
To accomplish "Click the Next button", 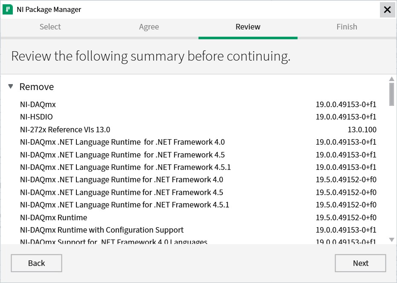I will (361, 263).
